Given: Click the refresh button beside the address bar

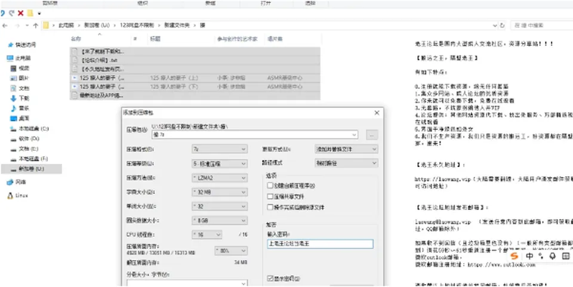Looking at the screenshot, I should [502, 26].
